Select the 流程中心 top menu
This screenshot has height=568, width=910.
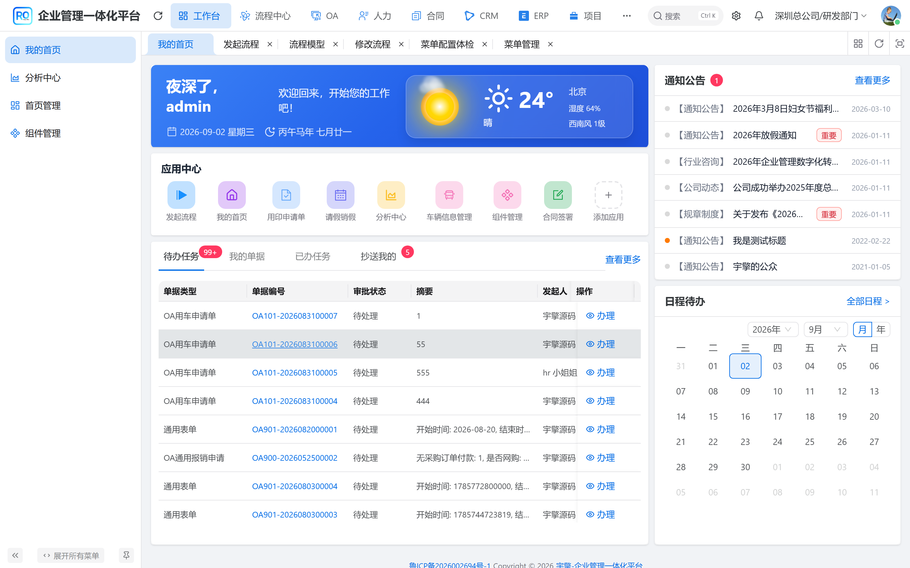[x=265, y=16]
